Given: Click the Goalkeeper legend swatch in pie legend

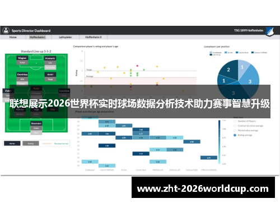Looking at the screenshot, I should click(x=211, y=53).
